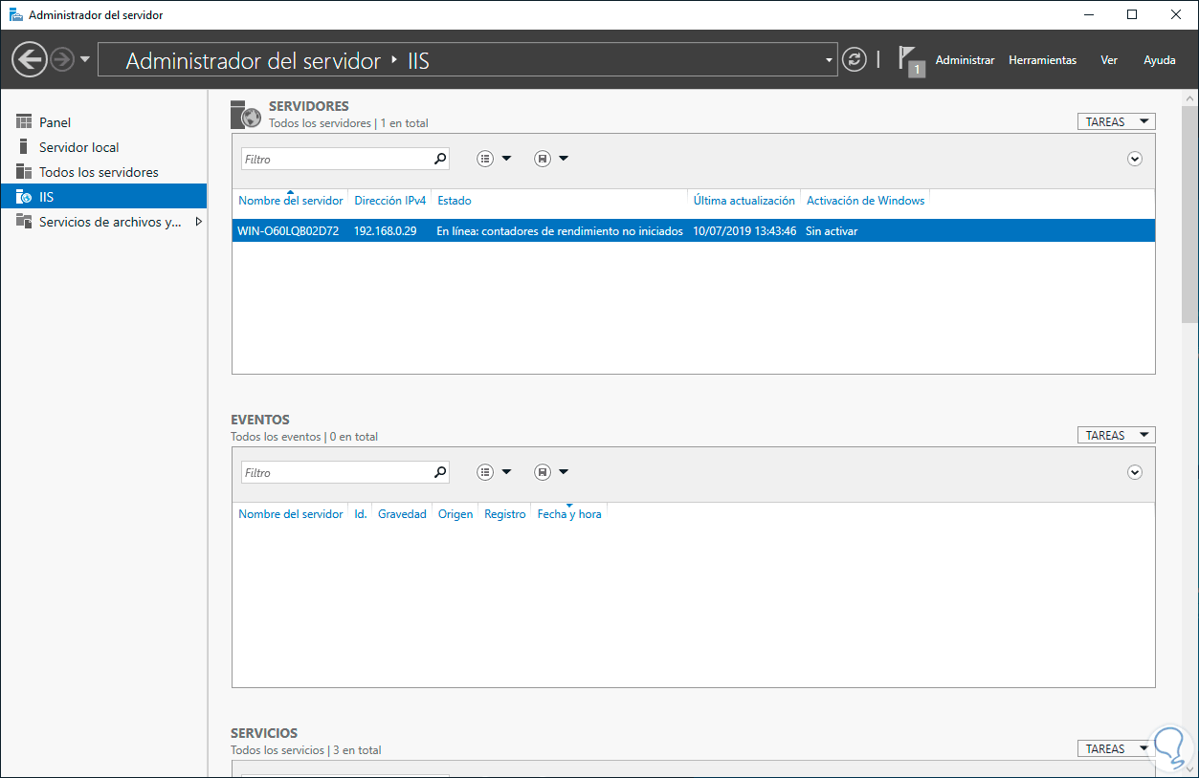Sort Eventos by Registro column
Viewport: 1199px width, 778px height.
point(505,514)
